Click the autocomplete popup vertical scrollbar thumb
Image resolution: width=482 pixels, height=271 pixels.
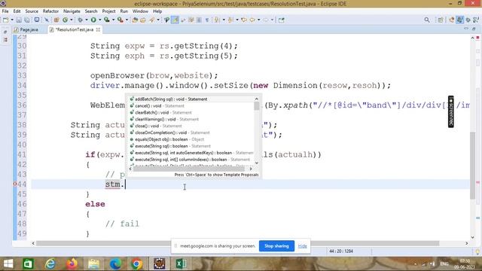click(257, 105)
